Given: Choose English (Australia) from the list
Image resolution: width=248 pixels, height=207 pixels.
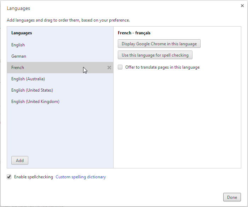Looking at the screenshot, I should (x=28, y=79).
